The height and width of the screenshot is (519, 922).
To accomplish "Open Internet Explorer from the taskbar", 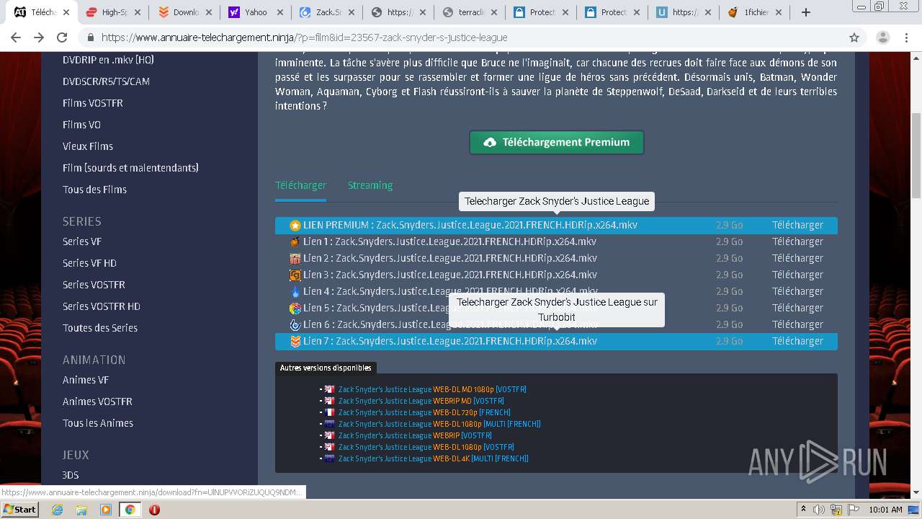I will point(58,510).
